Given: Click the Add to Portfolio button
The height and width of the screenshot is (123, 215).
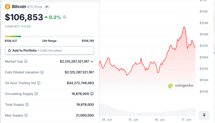Looking at the screenshot, I should click(49, 51).
